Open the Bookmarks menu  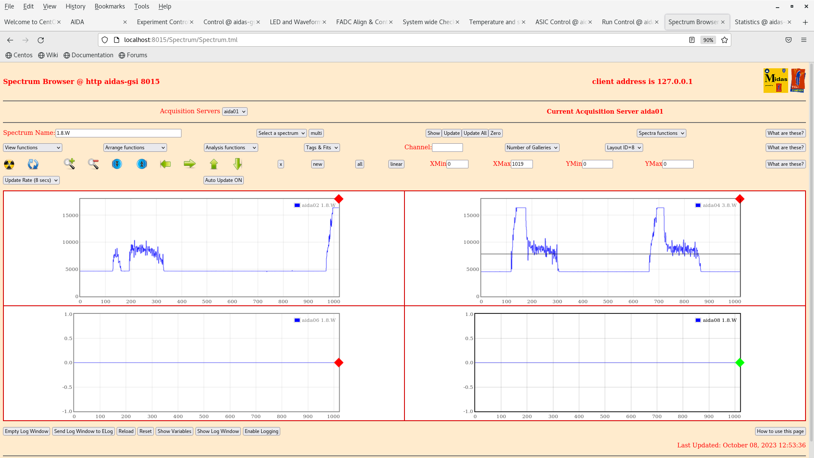pyautogui.click(x=109, y=6)
